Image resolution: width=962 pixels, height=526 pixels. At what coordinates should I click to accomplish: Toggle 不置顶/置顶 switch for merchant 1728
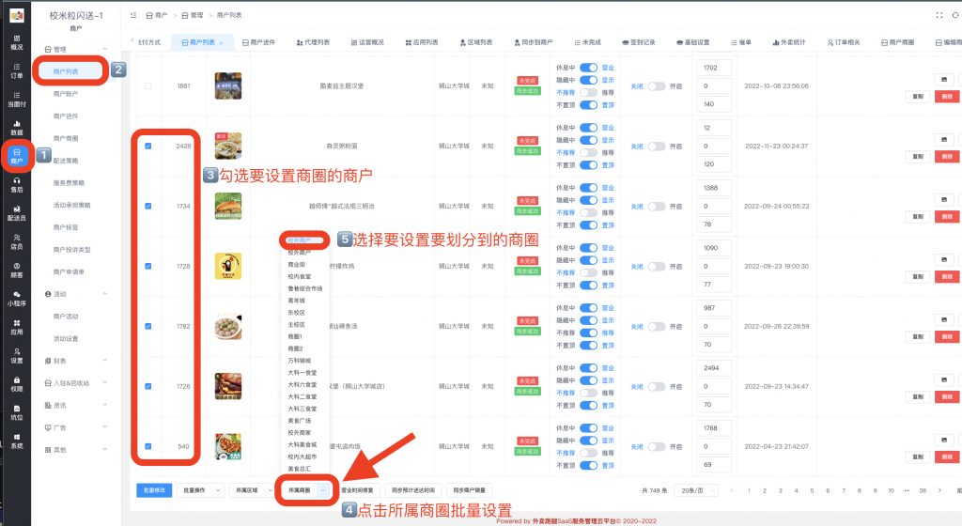pyautogui.click(x=588, y=285)
